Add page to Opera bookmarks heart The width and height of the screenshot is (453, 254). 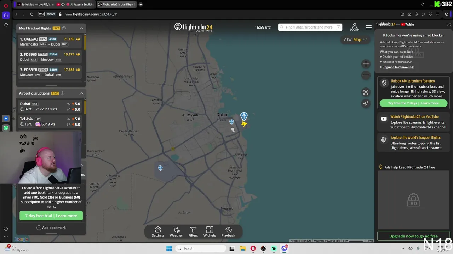pyautogui.click(x=430, y=14)
